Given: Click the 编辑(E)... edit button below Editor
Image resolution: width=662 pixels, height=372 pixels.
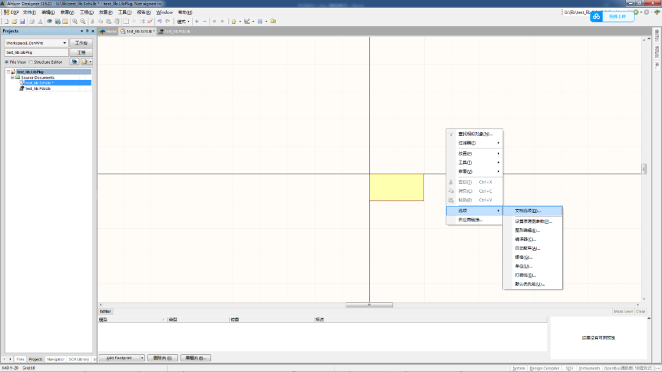Looking at the screenshot, I should [x=196, y=358].
